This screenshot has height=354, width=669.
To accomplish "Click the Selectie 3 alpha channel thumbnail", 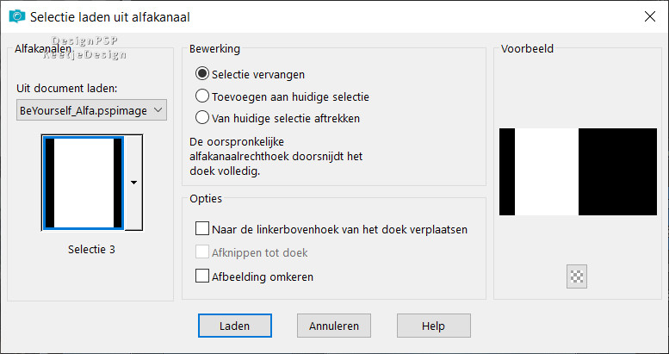I will pyautogui.click(x=83, y=183).
